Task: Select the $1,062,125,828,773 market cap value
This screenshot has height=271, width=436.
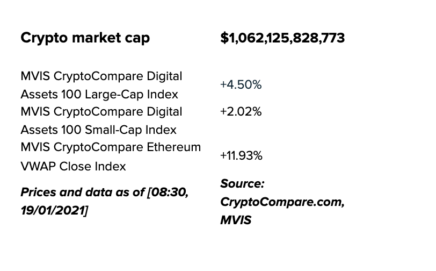Action: 282,38
